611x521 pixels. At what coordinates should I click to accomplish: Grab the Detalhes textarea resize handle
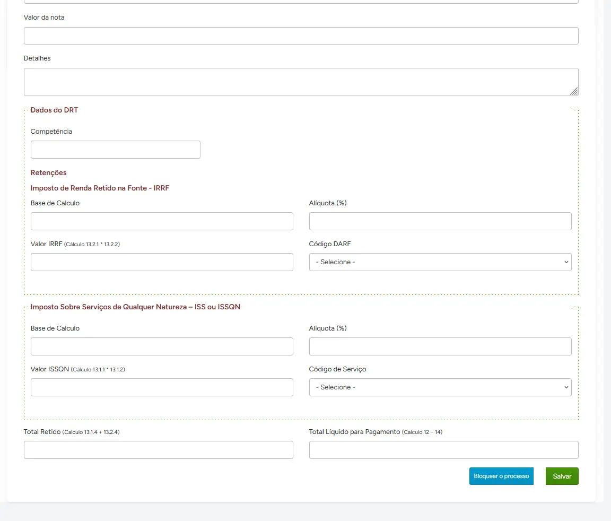click(x=574, y=91)
